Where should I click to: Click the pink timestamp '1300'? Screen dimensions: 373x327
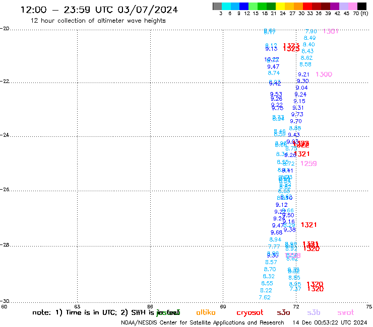(324, 74)
